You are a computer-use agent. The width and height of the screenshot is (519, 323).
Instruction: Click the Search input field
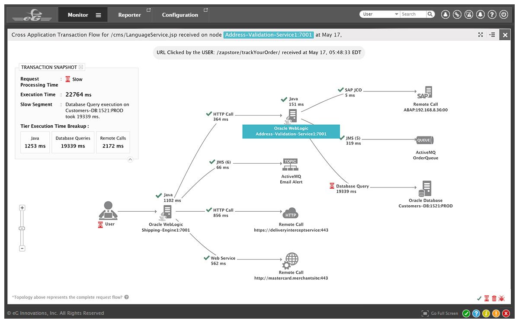click(x=413, y=14)
